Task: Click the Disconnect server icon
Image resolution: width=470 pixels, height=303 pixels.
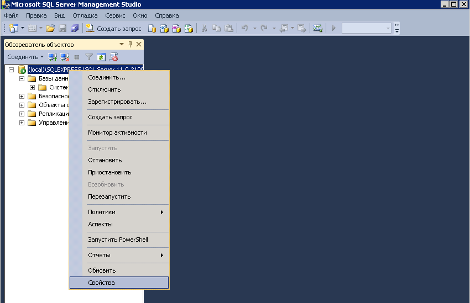Action: [65, 57]
